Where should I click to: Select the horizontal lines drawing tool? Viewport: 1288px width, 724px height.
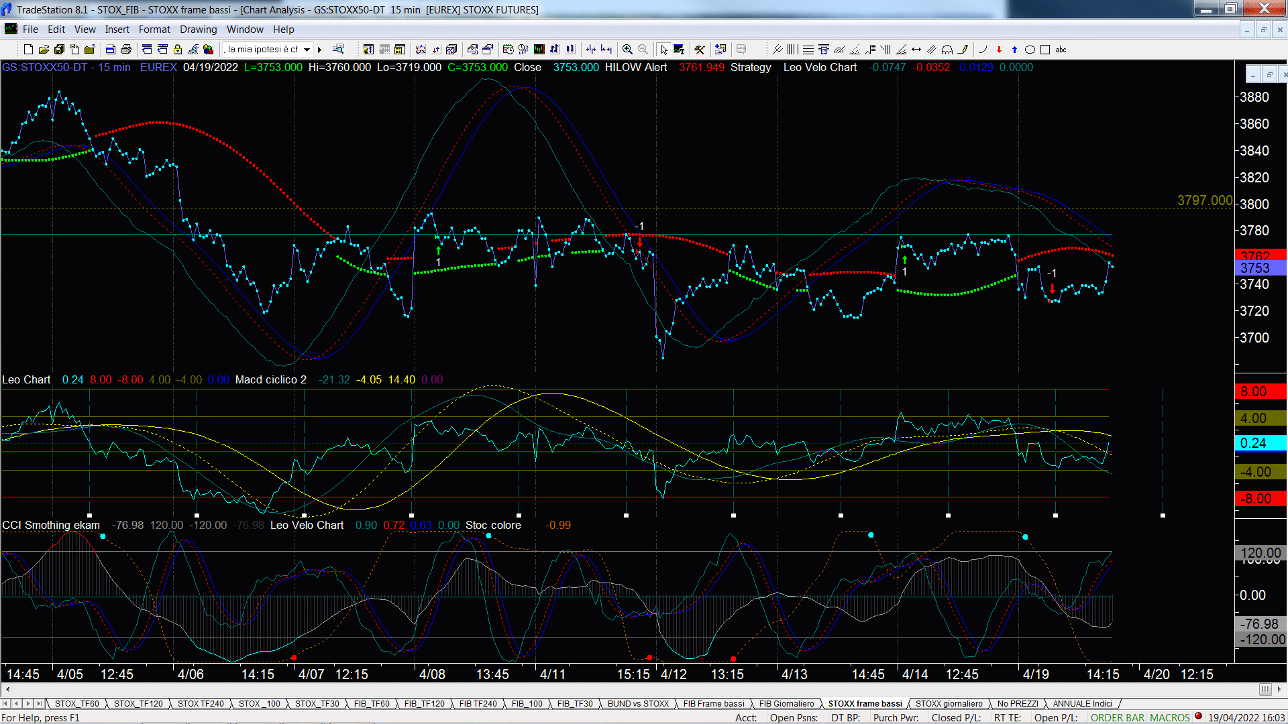point(808,50)
